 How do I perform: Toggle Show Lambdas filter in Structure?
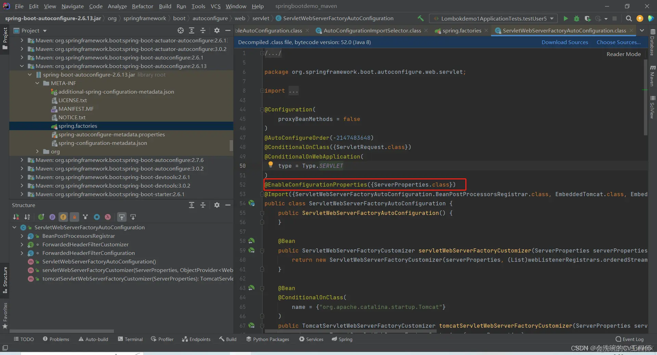pos(108,217)
